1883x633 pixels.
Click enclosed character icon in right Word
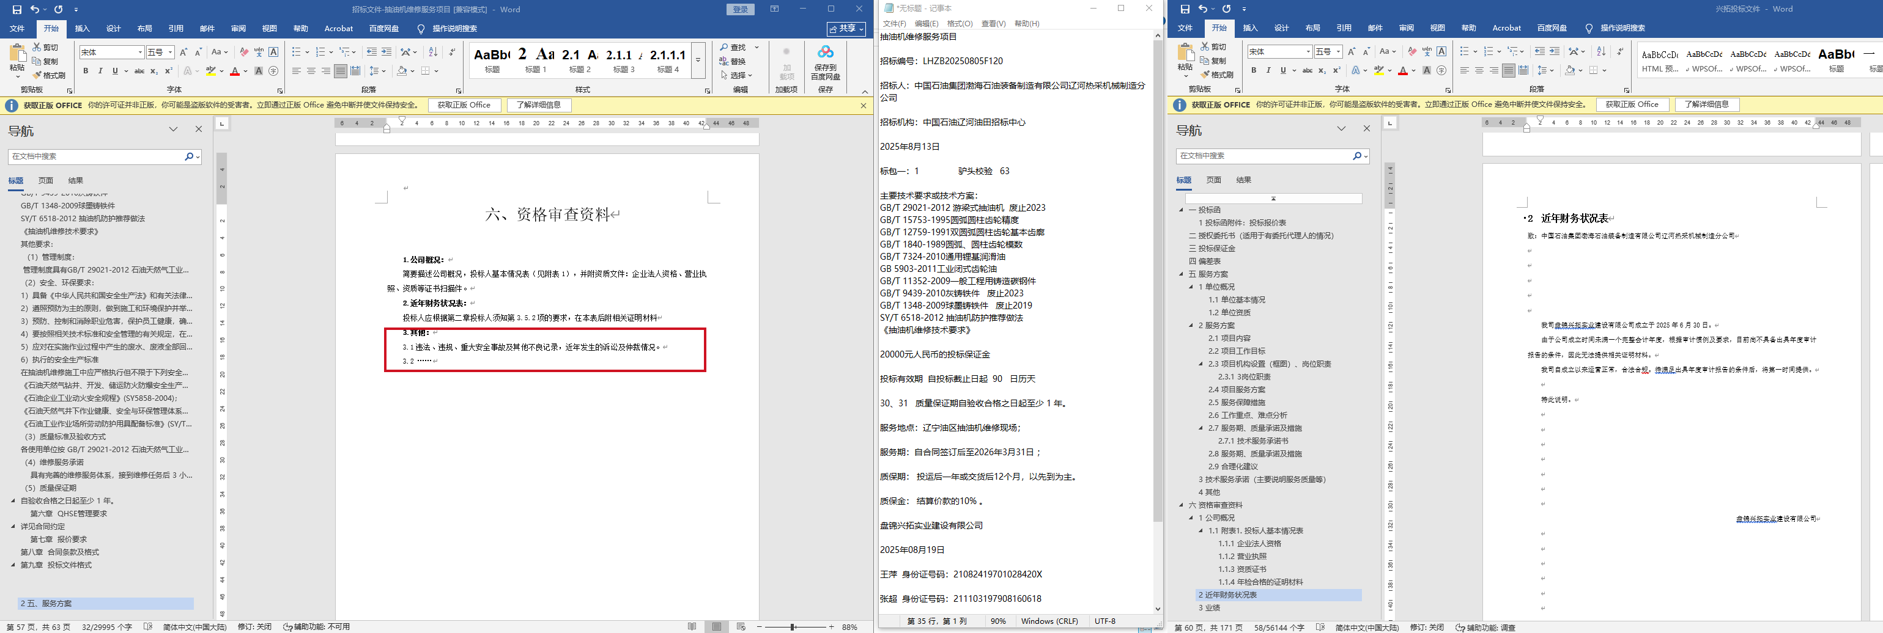pos(1441,70)
